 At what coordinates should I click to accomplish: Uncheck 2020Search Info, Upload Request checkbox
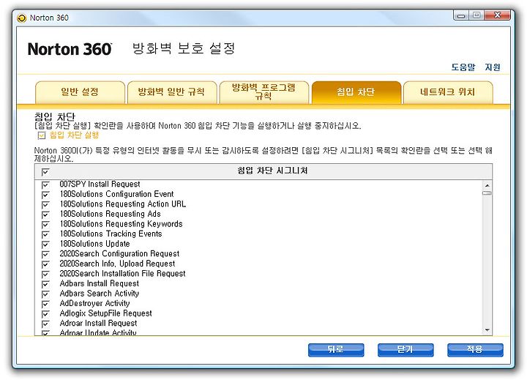click(x=45, y=264)
